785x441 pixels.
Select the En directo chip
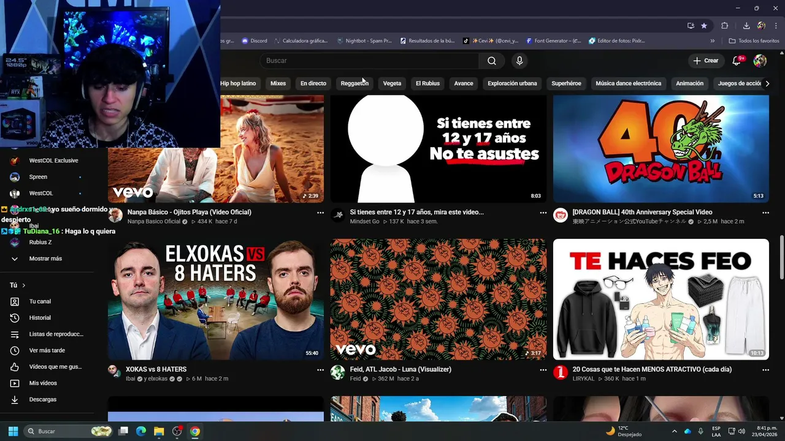(313, 83)
